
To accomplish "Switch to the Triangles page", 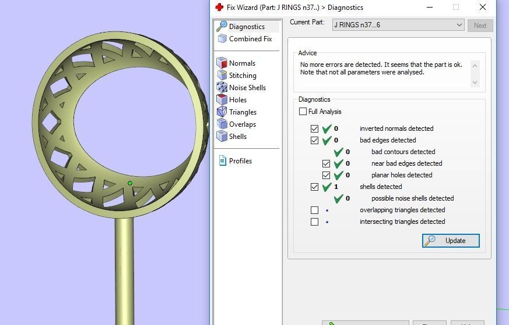I will (x=243, y=112).
